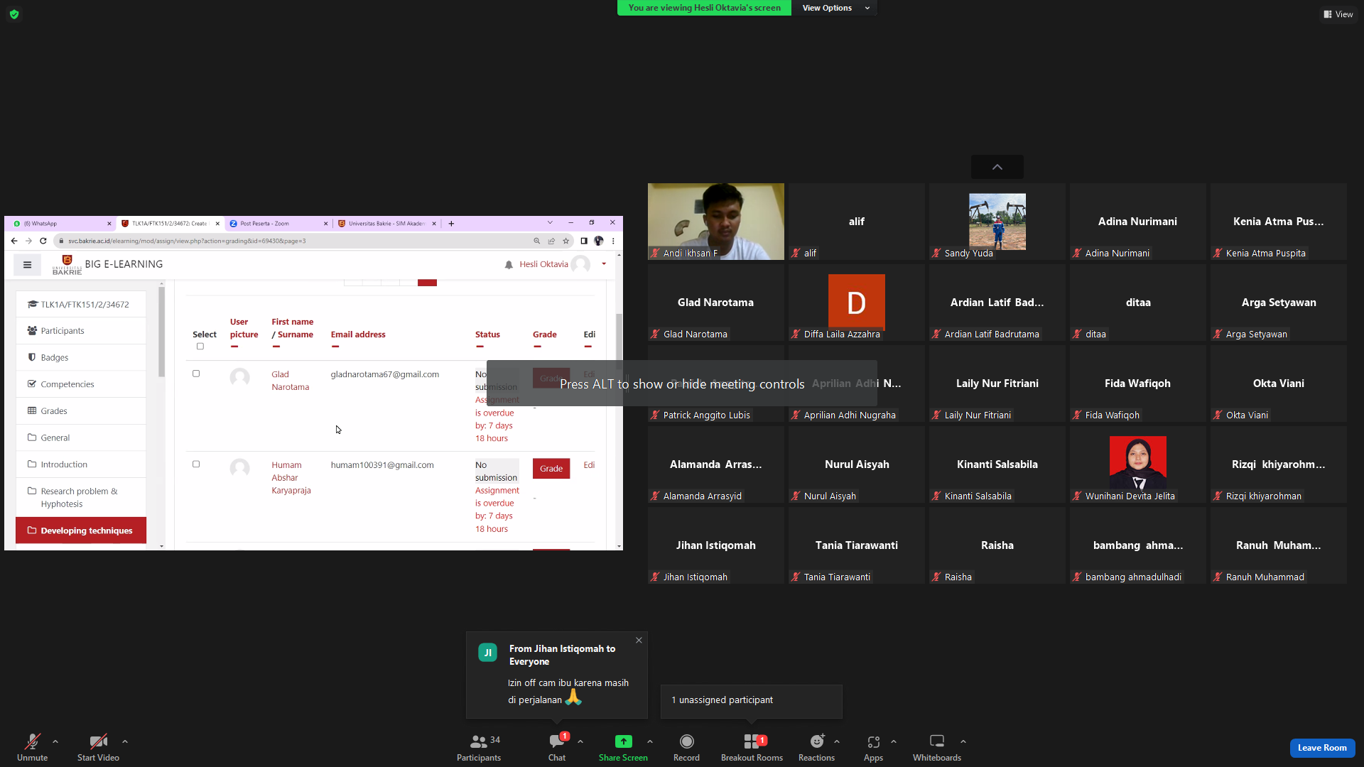Click the Leave Room button
This screenshot has height=767, width=1364.
[1322, 748]
